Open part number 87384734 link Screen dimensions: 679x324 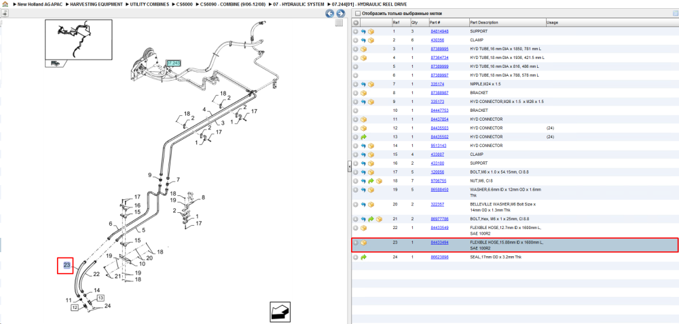(439, 58)
